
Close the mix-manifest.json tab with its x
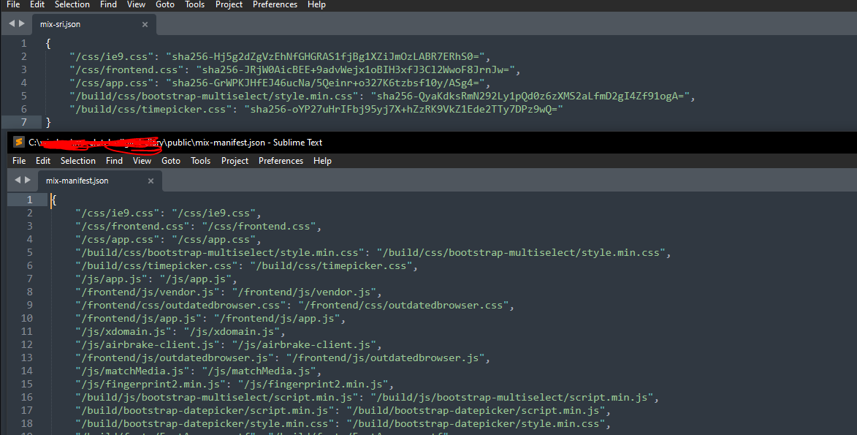coord(151,180)
